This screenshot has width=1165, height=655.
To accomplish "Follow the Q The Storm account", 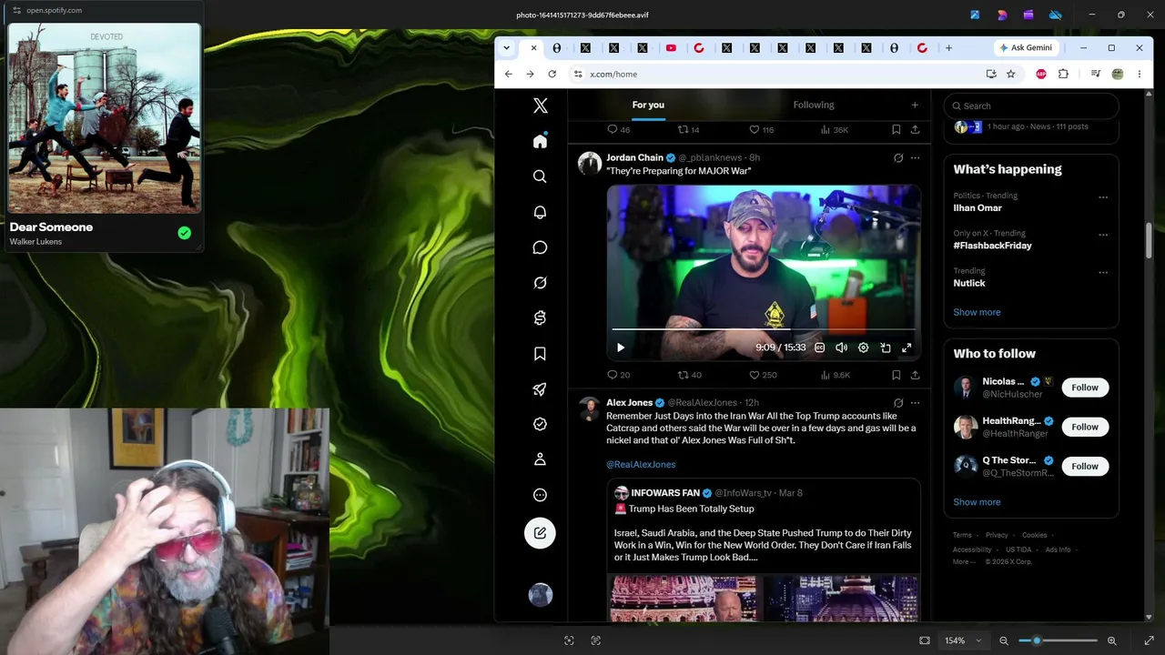I will [1085, 466].
